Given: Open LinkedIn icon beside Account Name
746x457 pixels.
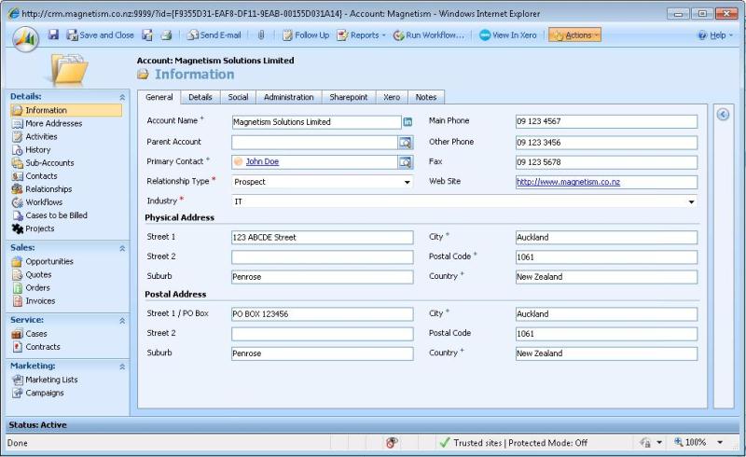Looking at the screenshot, I should 408,121.
